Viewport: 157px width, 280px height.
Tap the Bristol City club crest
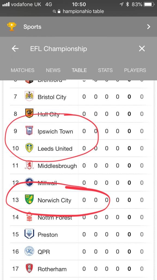coord(29,96)
